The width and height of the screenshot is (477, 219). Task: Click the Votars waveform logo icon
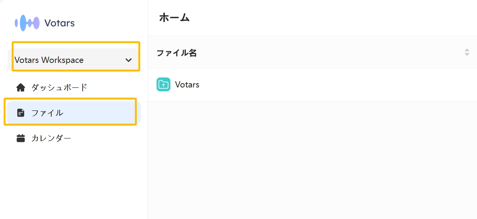pos(27,23)
